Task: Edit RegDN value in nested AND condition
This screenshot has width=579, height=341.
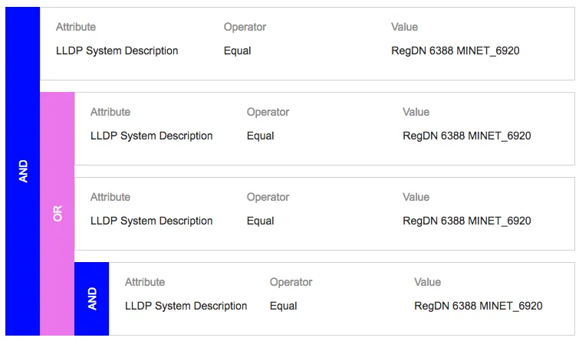Action: [478, 306]
